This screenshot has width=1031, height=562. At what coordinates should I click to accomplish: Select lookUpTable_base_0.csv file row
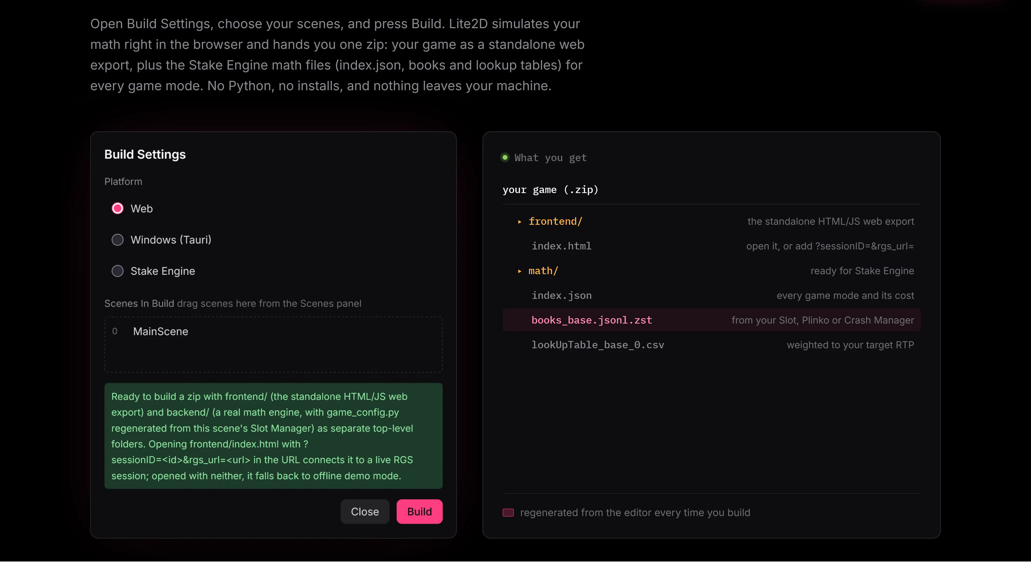(711, 345)
